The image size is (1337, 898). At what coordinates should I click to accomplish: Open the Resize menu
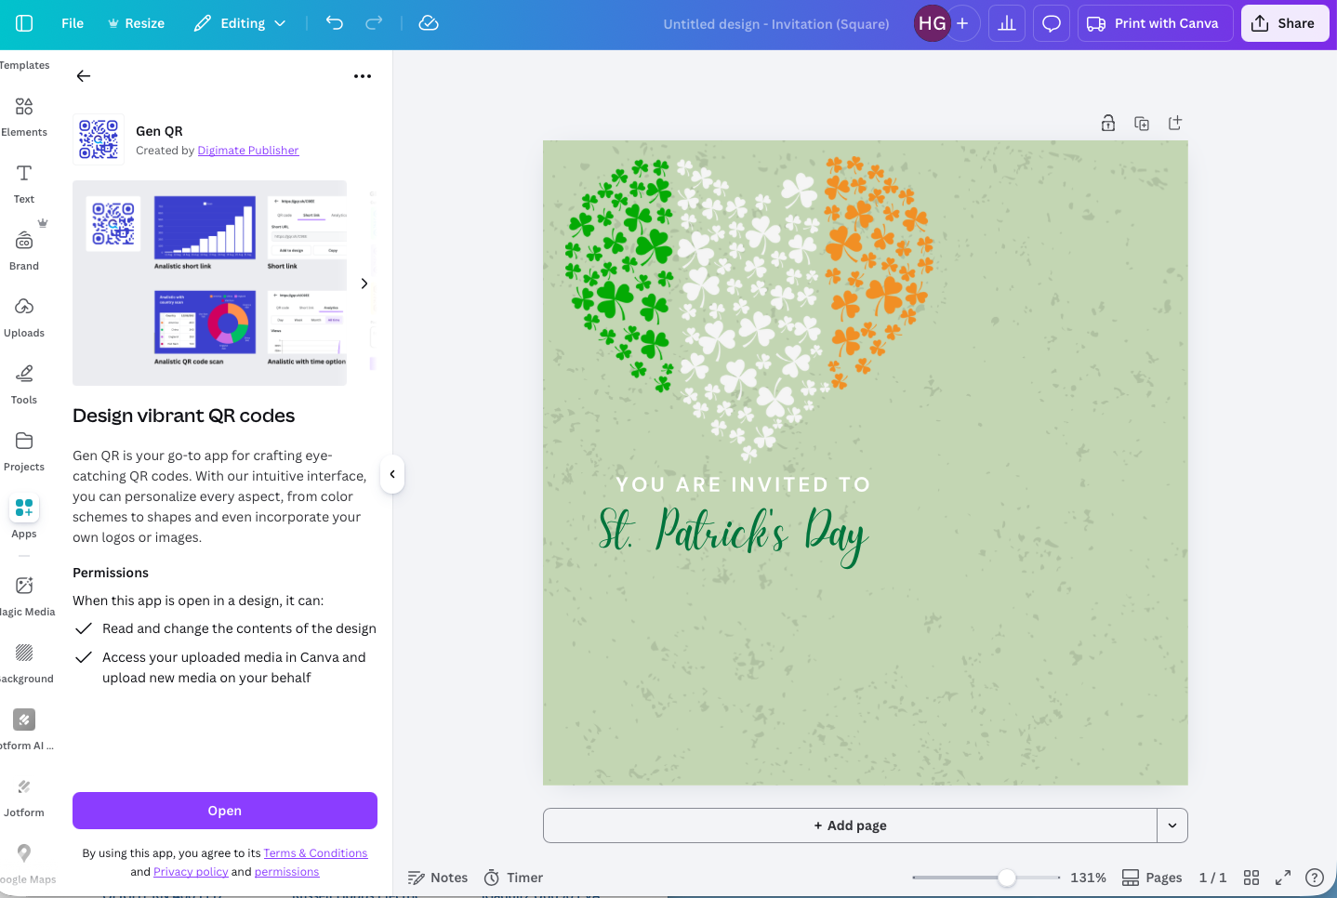point(136,23)
